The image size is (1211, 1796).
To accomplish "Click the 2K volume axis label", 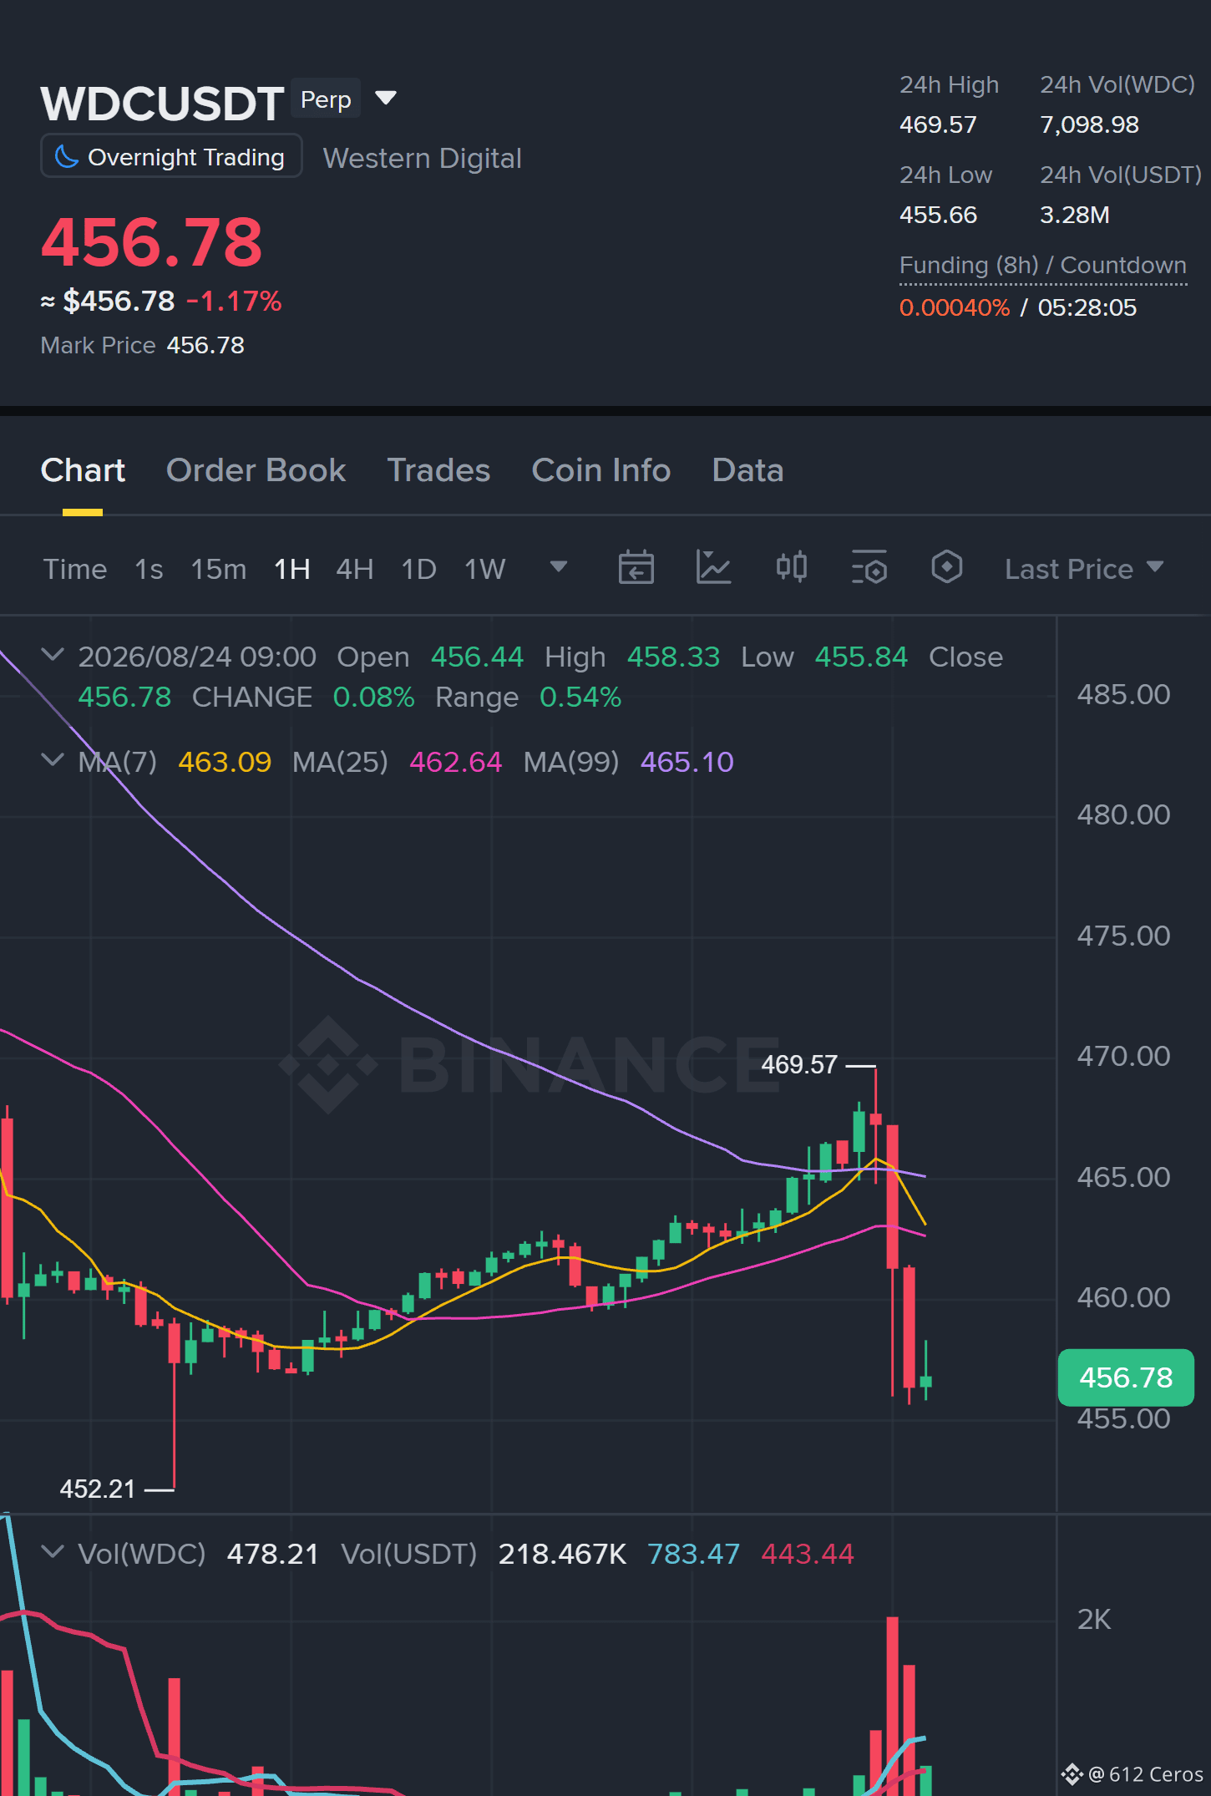I will coord(1094,1620).
